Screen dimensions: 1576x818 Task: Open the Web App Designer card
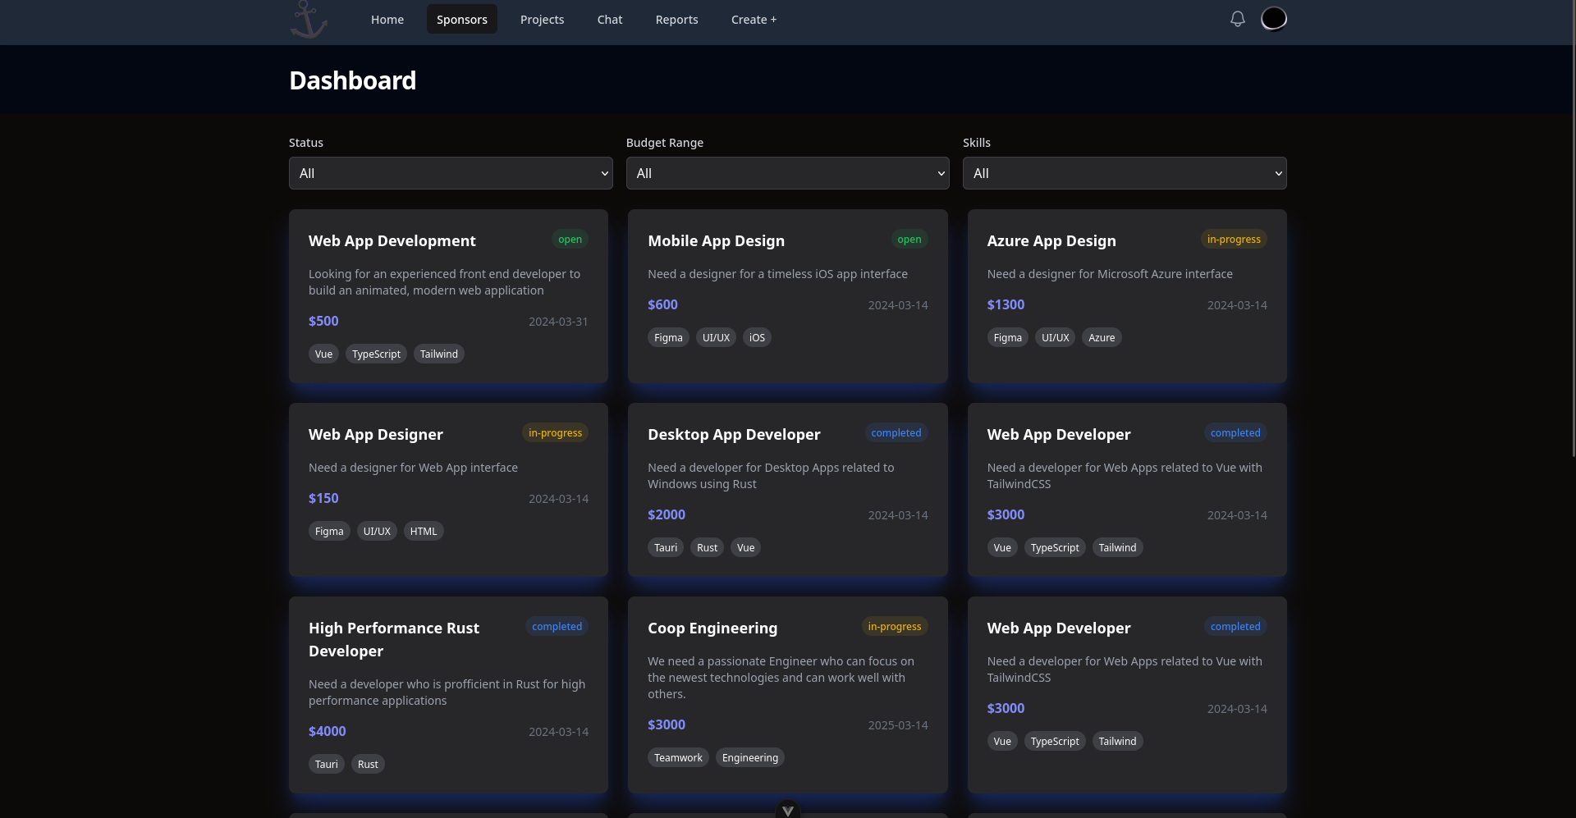448,490
